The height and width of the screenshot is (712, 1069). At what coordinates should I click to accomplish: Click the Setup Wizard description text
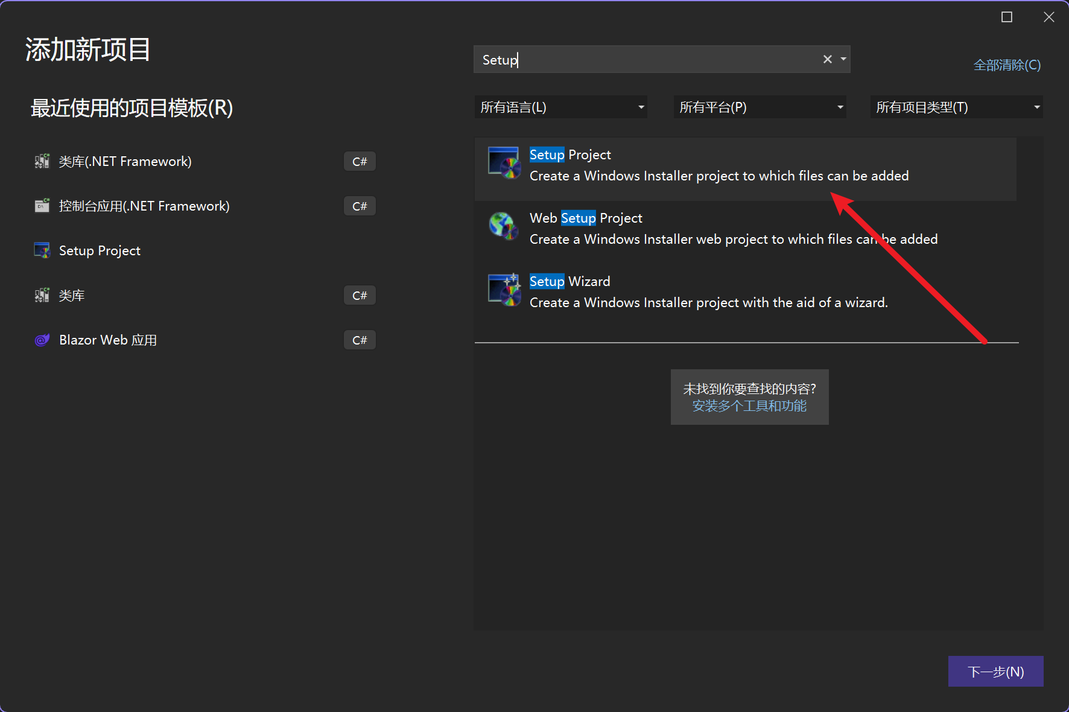tap(709, 302)
